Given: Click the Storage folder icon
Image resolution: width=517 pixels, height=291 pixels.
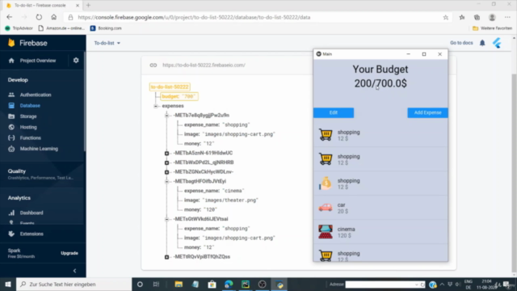Looking at the screenshot, I should [x=11, y=116].
